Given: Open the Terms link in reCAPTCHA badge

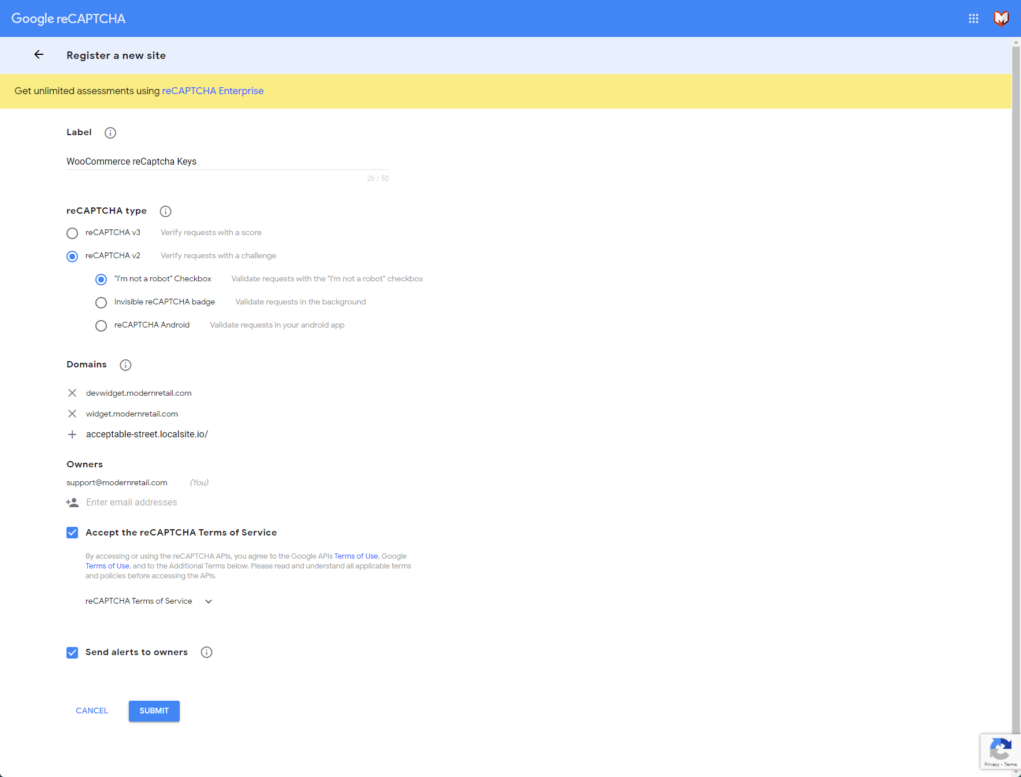Looking at the screenshot, I should pos(1011,764).
